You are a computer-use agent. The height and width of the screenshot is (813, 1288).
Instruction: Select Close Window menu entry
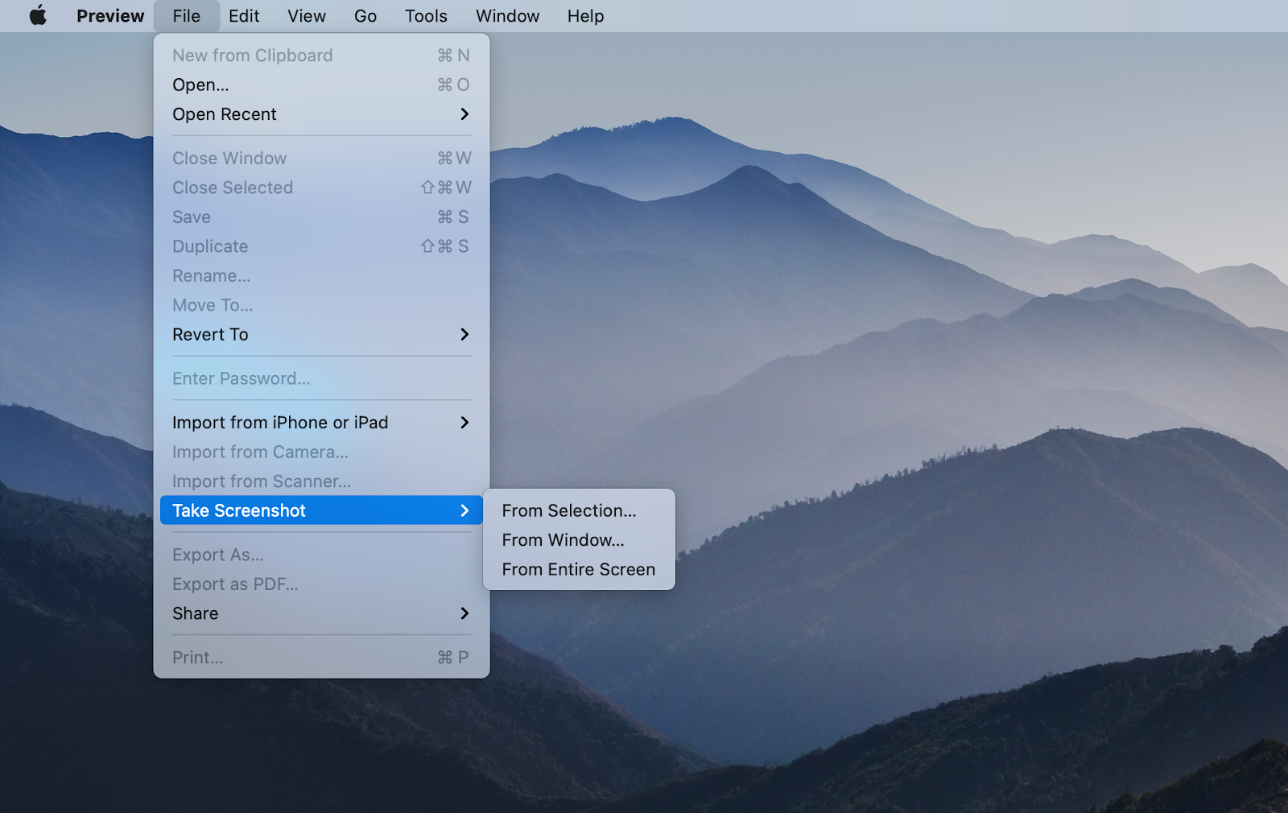[321, 159]
